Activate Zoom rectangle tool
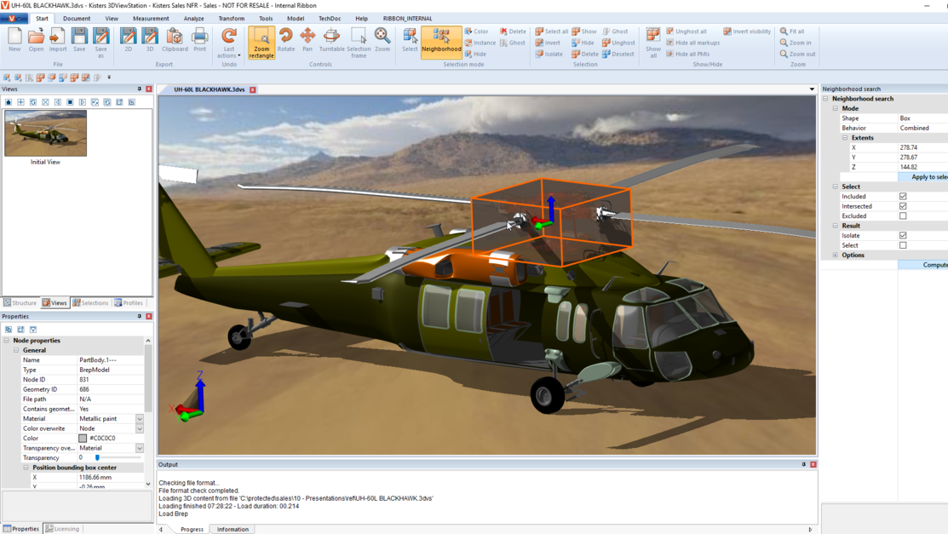 (261, 43)
